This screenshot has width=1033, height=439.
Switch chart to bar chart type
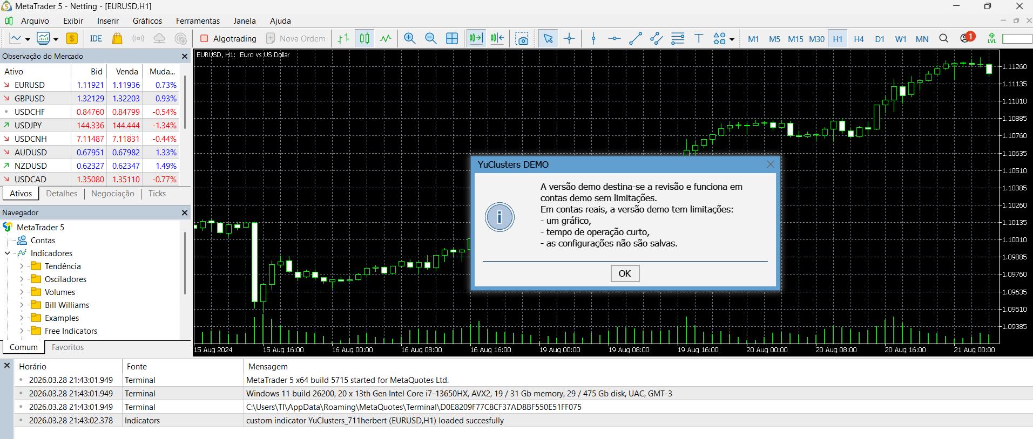click(x=343, y=38)
